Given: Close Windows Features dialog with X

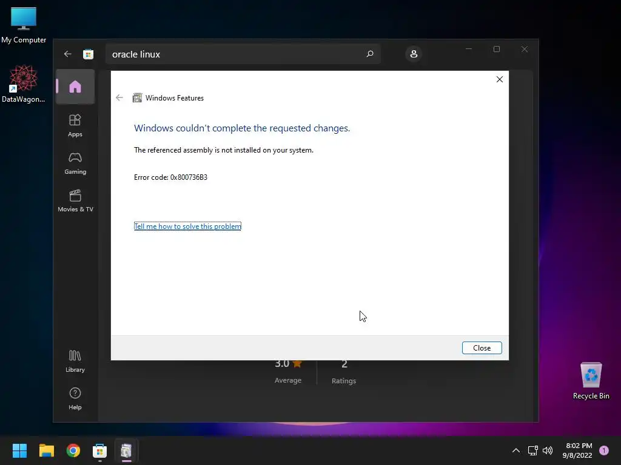Looking at the screenshot, I should [x=500, y=79].
